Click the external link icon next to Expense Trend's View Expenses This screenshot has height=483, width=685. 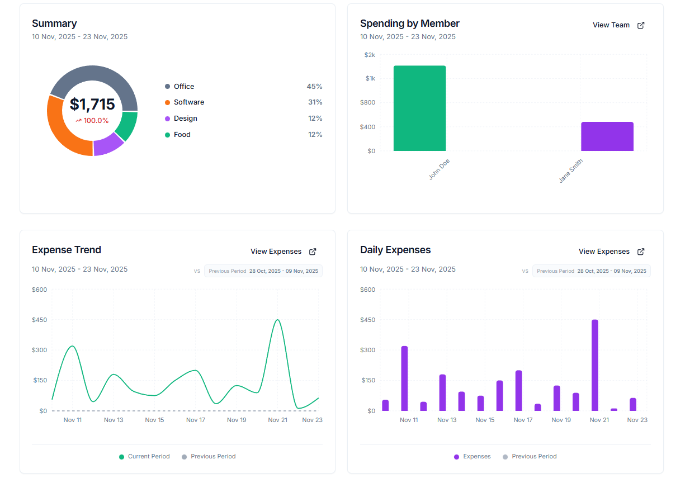pyautogui.click(x=312, y=252)
